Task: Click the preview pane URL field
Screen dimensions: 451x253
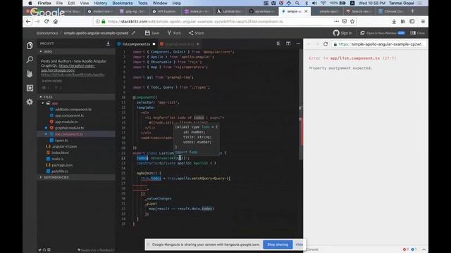Action: (x=379, y=44)
